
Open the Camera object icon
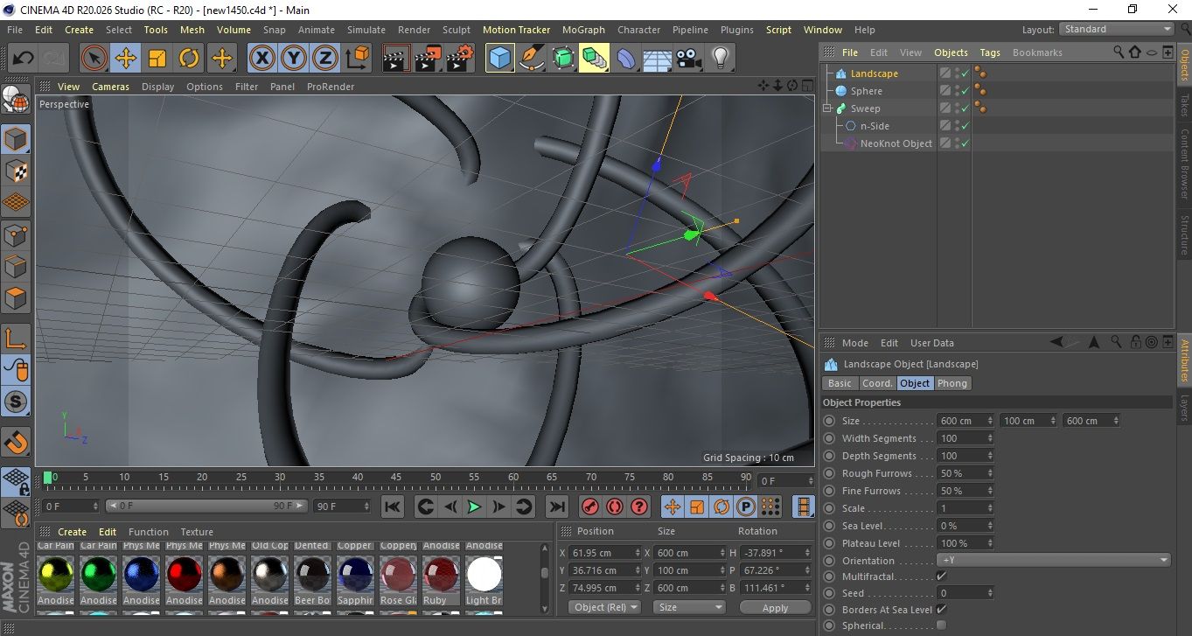(x=689, y=59)
